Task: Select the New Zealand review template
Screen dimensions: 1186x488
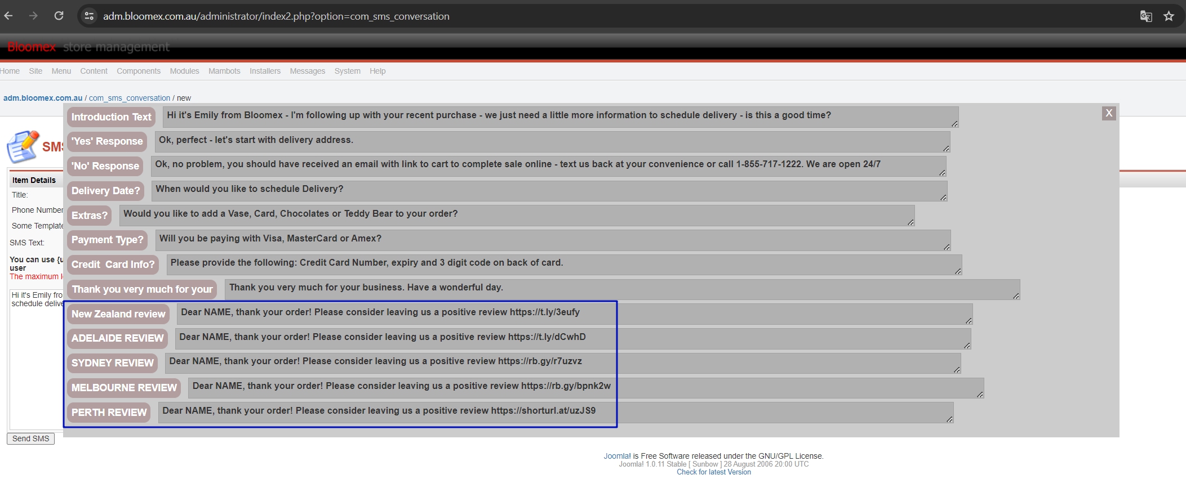Action: [118, 314]
